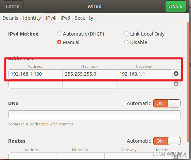Screen dimensions: 191x160
Task: Go to the IPv6 tab
Action: click(65, 18)
